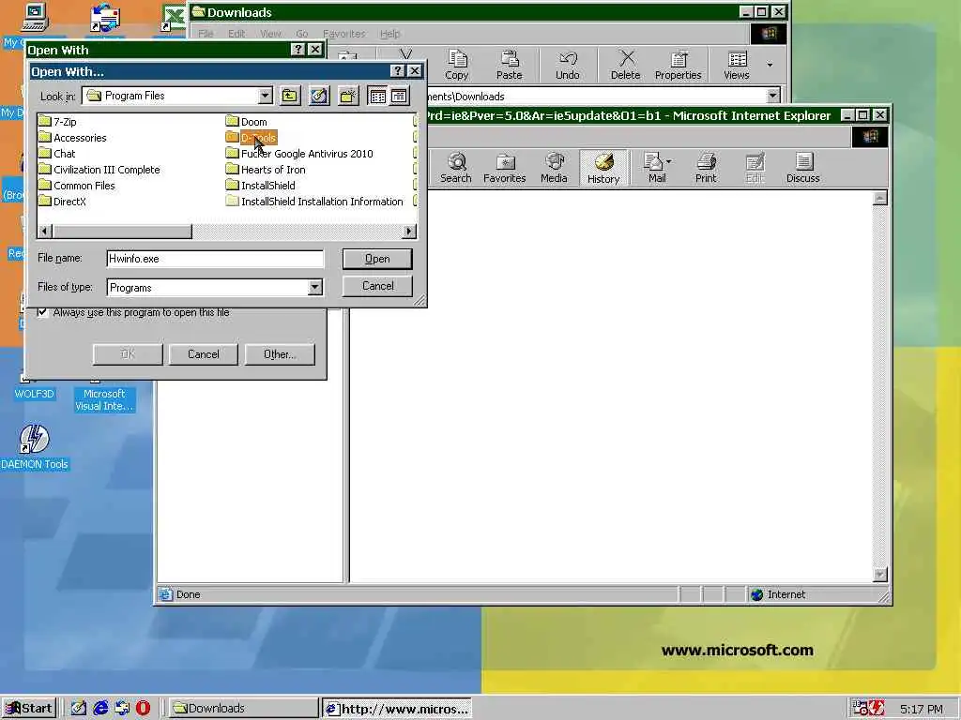Click Cancel in the Open With... file dialog
Image resolution: width=961 pixels, height=720 pixels.
(x=377, y=286)
